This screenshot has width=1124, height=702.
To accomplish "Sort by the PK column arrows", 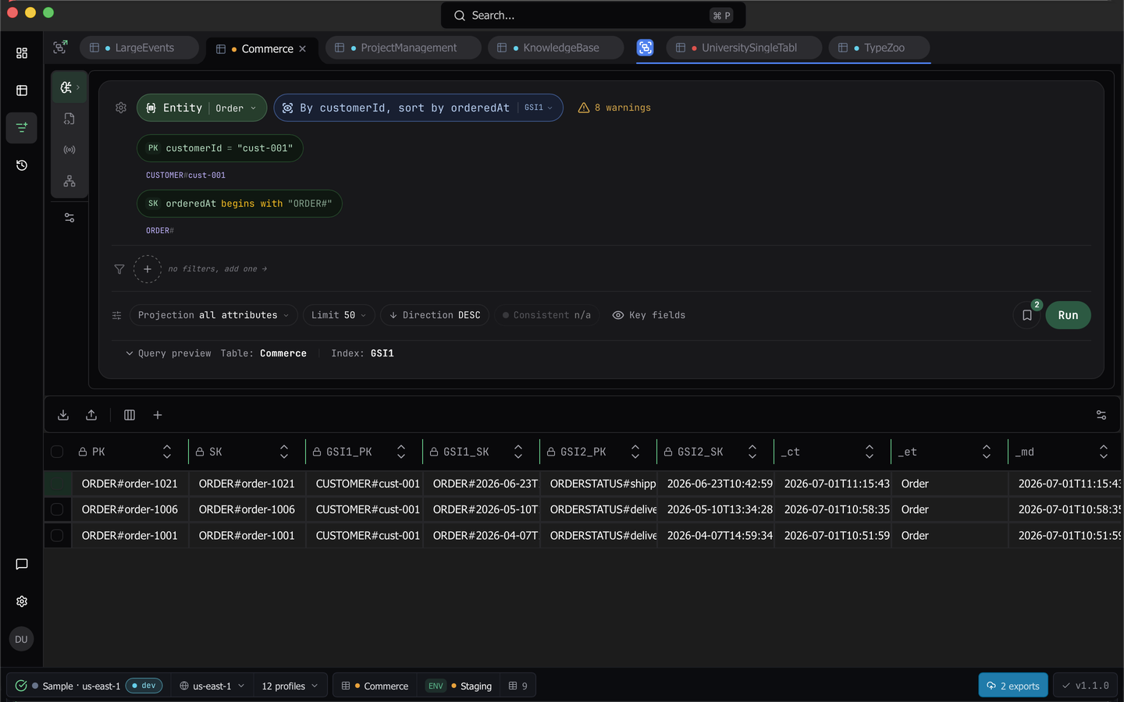I will pos(167,452).
